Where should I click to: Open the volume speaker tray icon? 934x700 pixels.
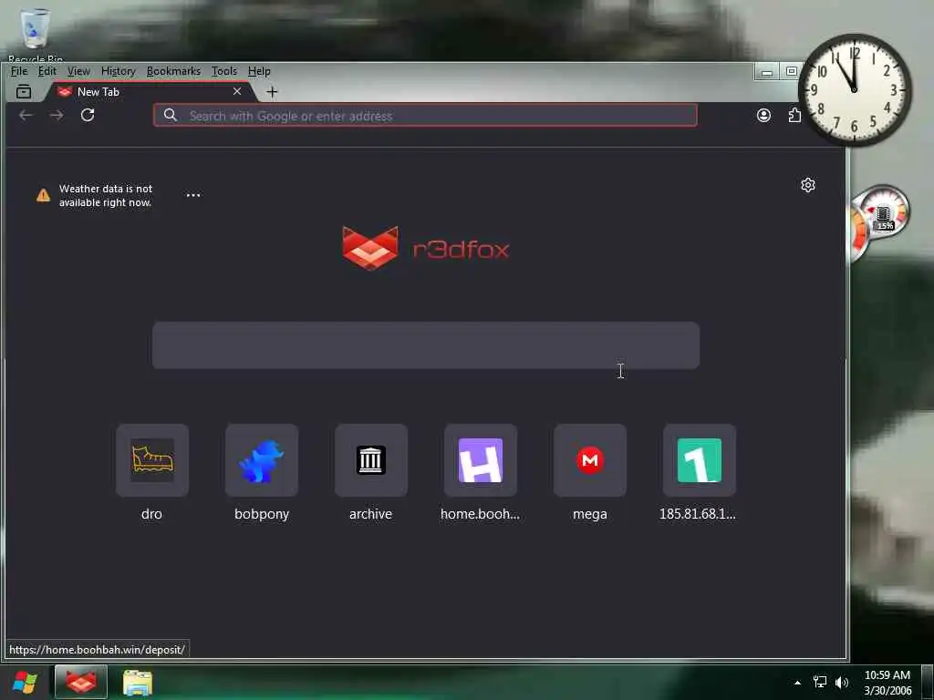click(x=842, y=683)
